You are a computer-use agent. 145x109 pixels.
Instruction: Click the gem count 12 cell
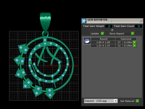(119, 46)
